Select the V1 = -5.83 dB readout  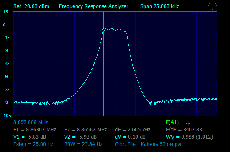pyautogui.click(x=30, y=137)
